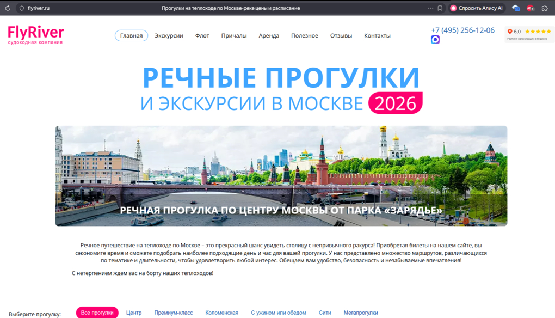Viewport: 555px width, 318px height.
Task: Open site security shield icon
Action: click(x=22, y=8)
